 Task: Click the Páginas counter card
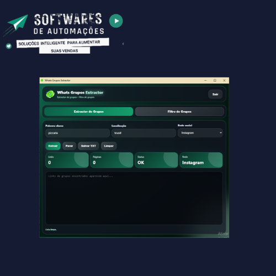[112, 160]
